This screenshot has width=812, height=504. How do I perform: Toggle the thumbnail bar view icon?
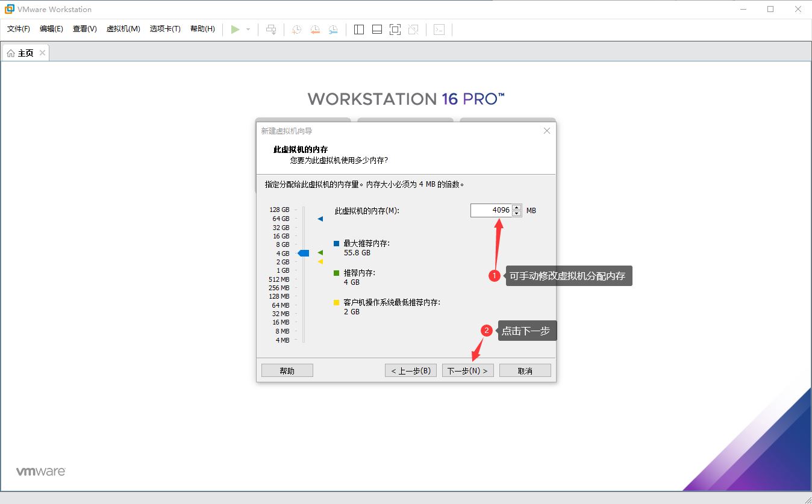point(377,29)
